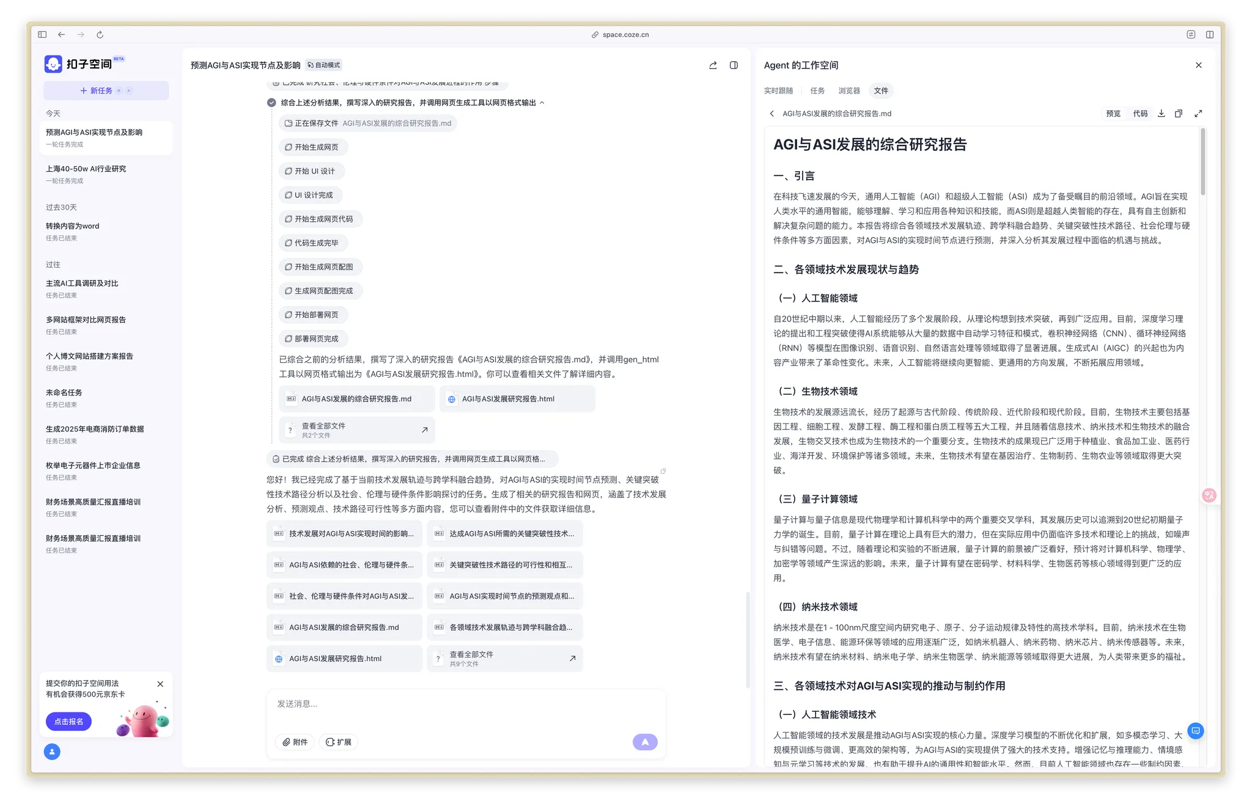This screenshot has width=1252, height=809.
Task: Open 查看全部文件 to see all 9 files
Action: (504, 658)
